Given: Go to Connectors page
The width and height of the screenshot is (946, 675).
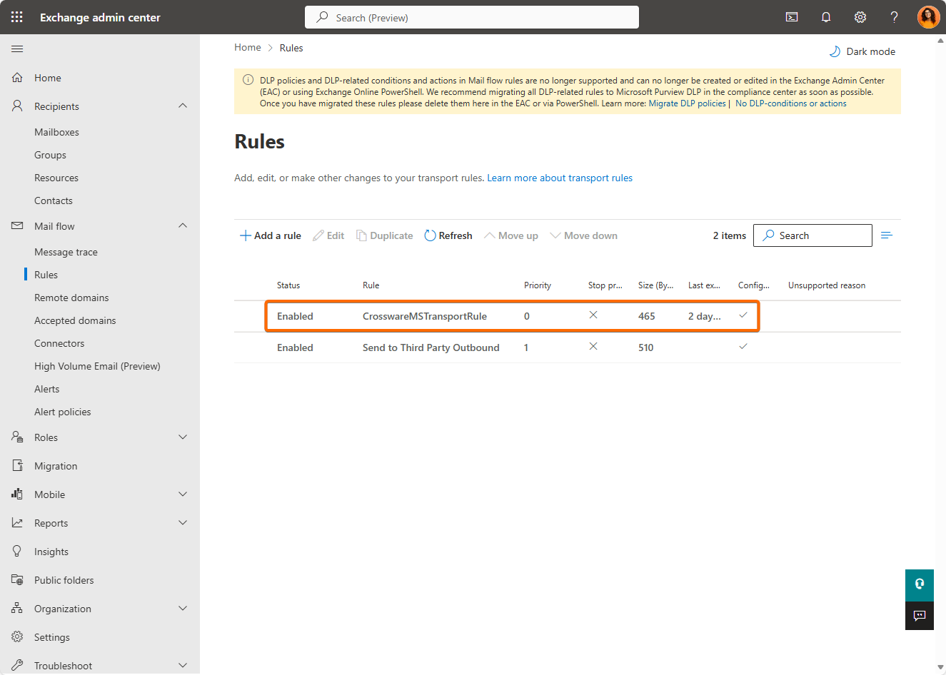Looking at the screenshot, I should 59,343.
